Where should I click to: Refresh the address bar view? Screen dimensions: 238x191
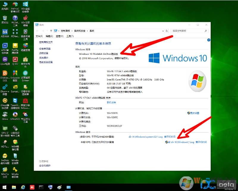tap(167, 31)
